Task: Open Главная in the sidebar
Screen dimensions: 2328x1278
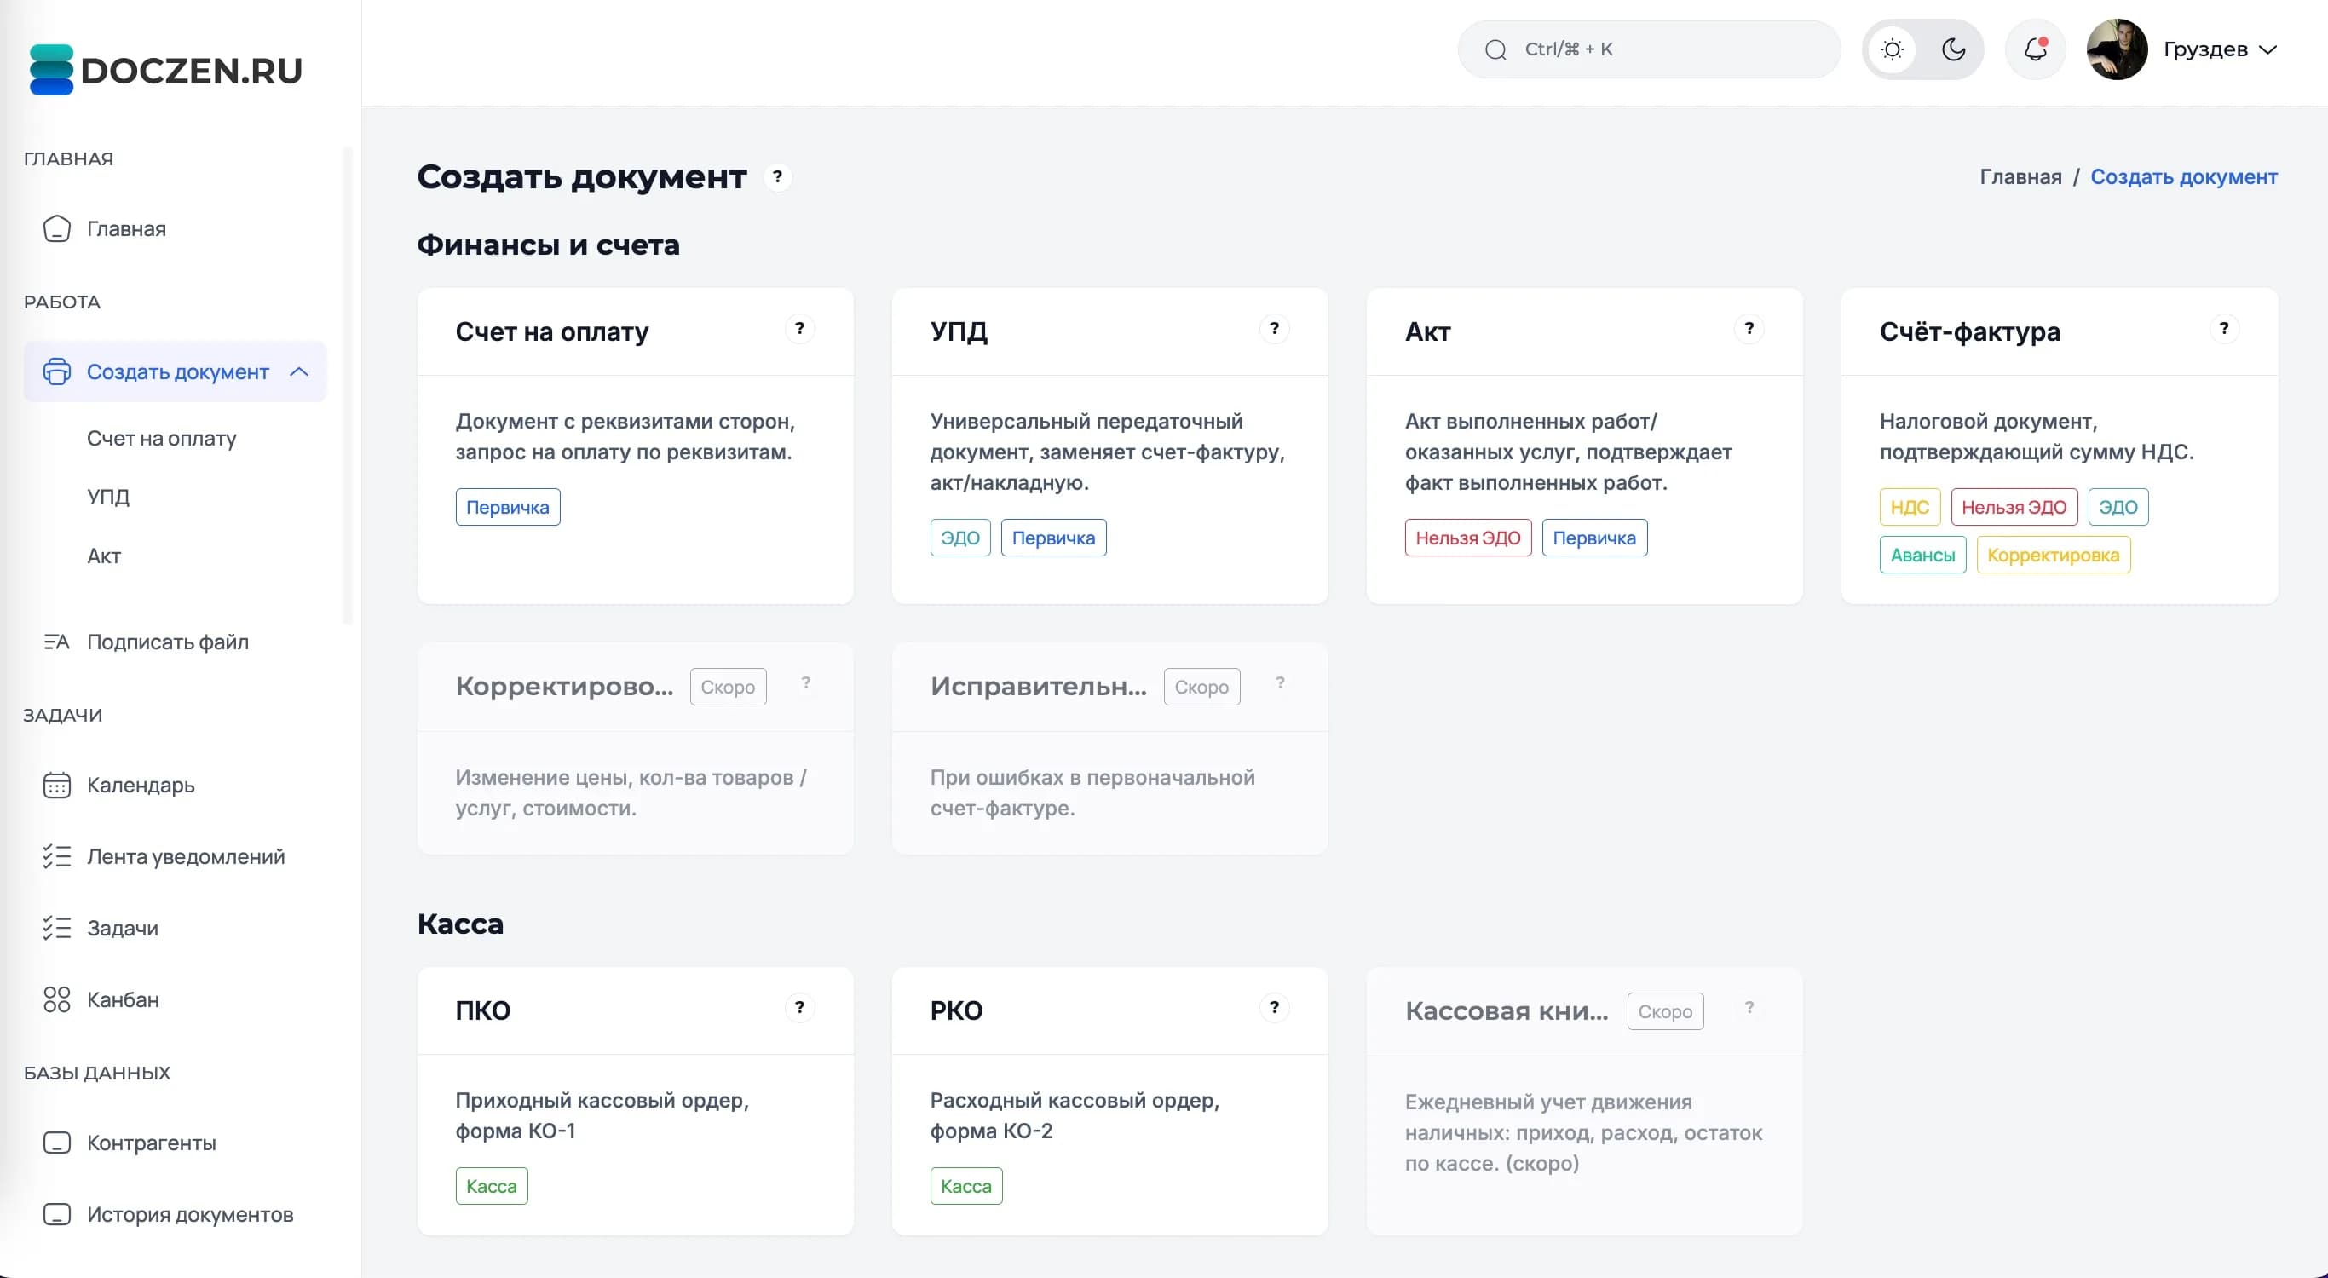Action: (x=175, y=228)
